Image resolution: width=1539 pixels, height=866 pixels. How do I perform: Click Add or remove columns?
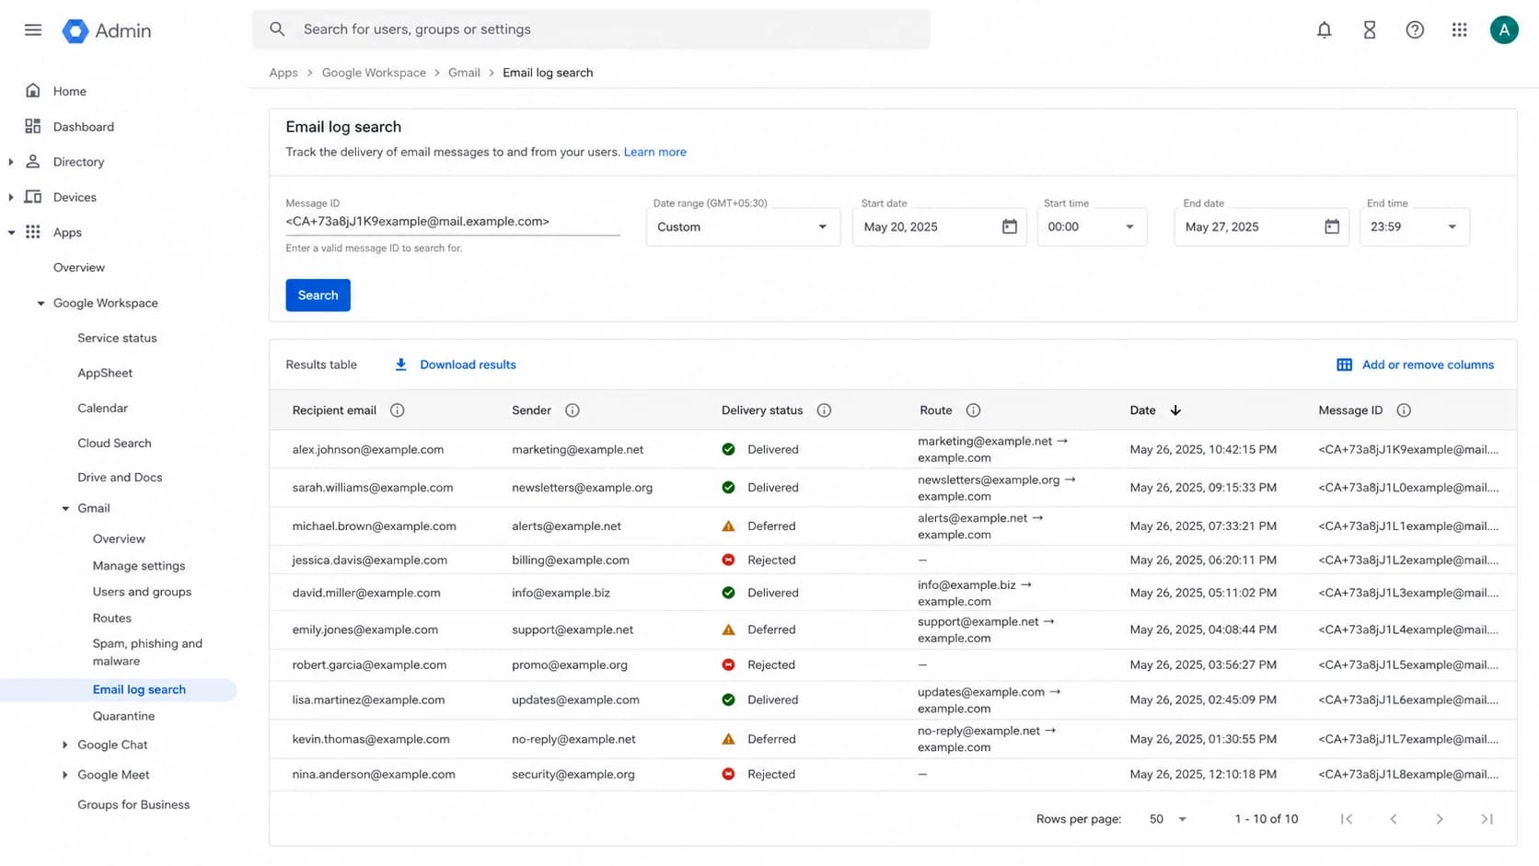[1428, 364]
